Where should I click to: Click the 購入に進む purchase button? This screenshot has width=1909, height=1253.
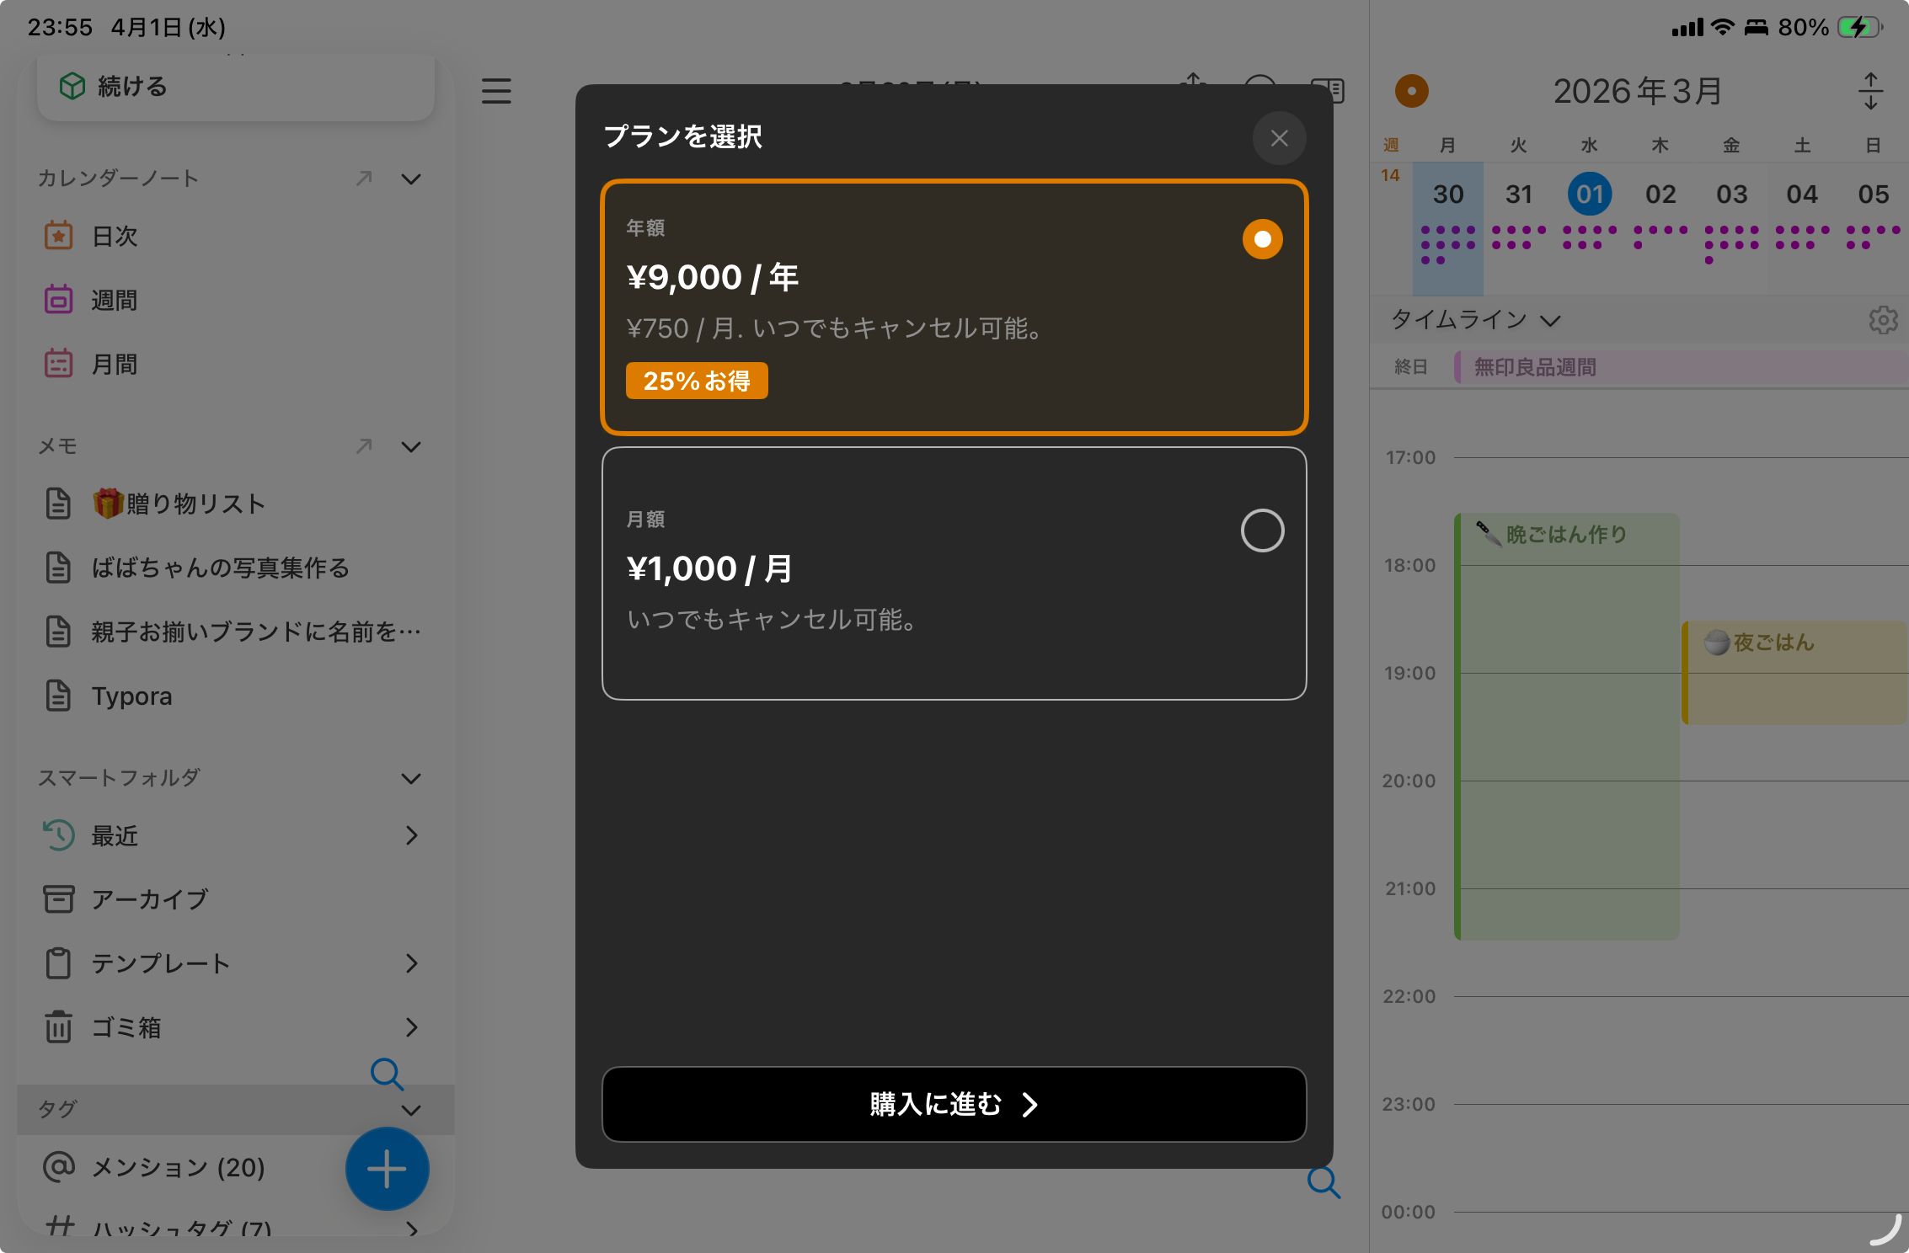click(x=954, y=1104)
